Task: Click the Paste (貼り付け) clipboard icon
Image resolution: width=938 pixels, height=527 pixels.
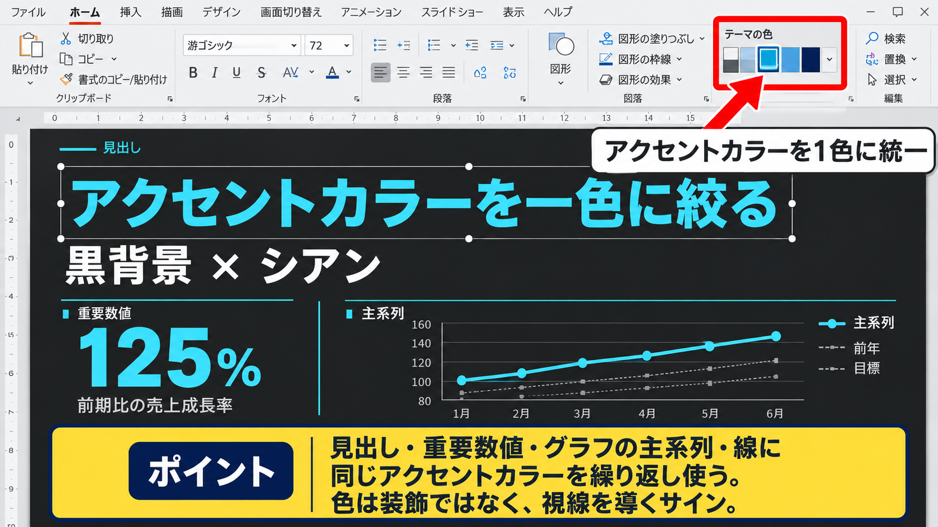Action: [x=30, y=46]
